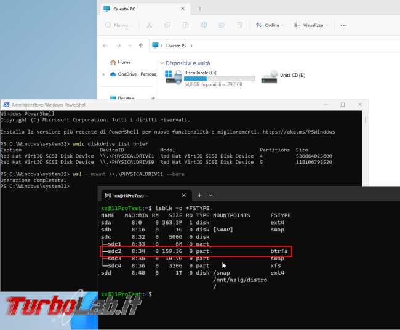
Task: Click the sdc2 btrfs partition row
Action: (x=196, y=251)
